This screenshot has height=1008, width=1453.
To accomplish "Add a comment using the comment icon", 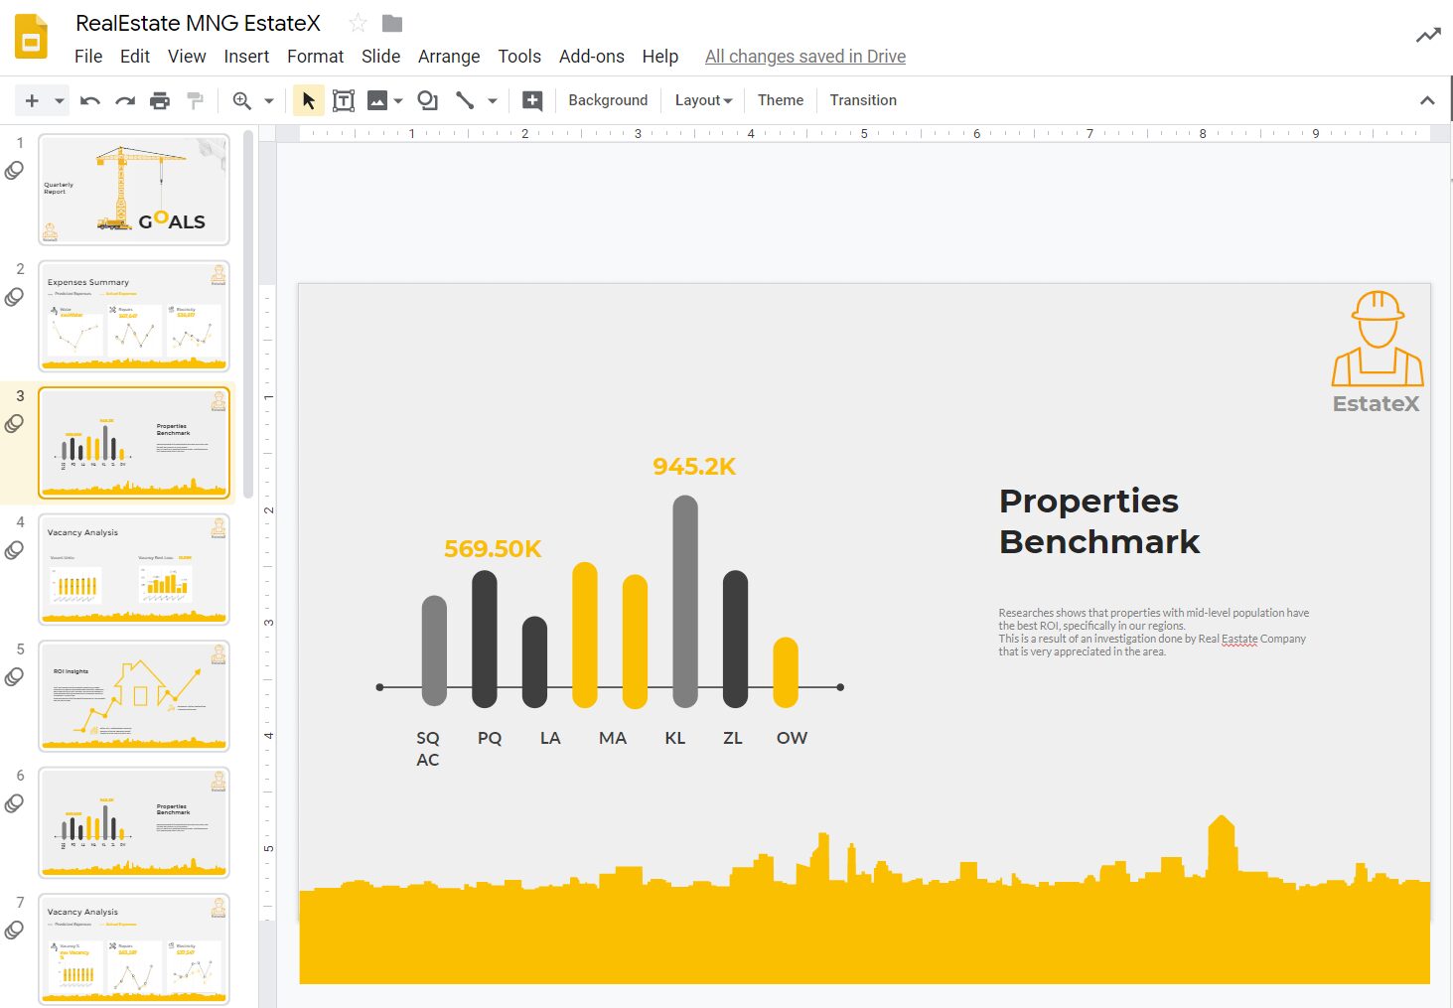I will point(531,99).
